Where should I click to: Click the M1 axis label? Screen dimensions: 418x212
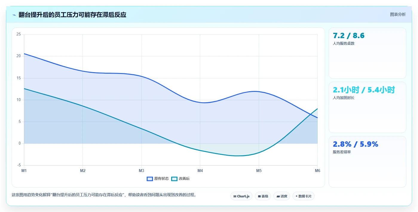pos(24,171)
